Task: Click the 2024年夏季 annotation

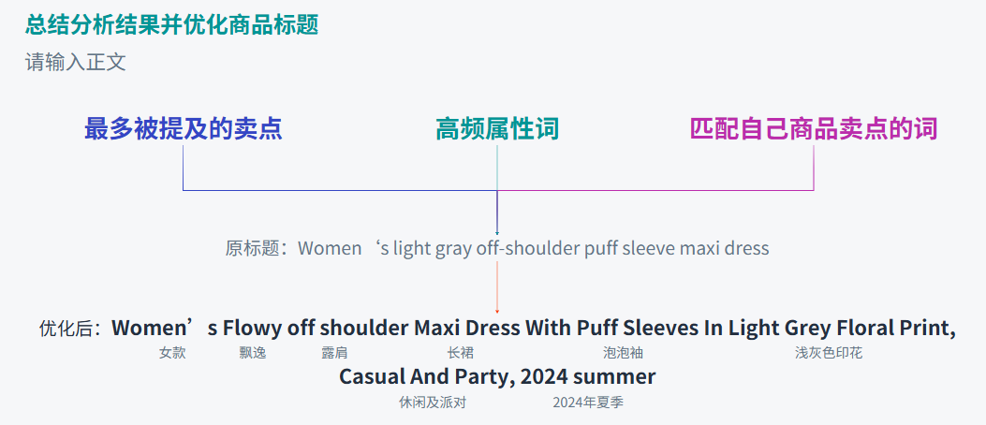Action: point(588,402)
